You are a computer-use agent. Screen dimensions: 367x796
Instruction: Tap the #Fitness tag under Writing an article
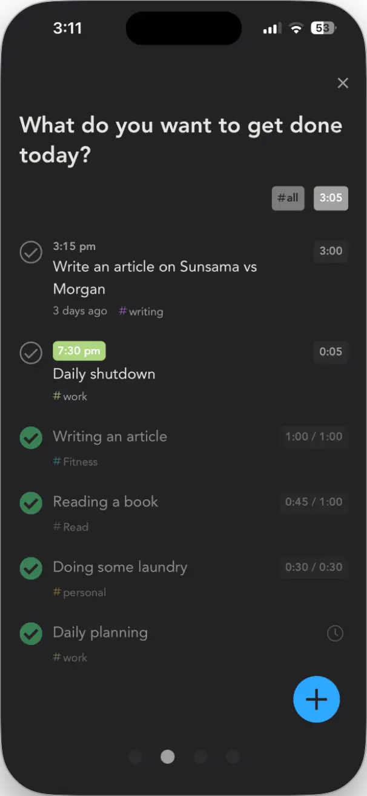(x=75, y=462)
